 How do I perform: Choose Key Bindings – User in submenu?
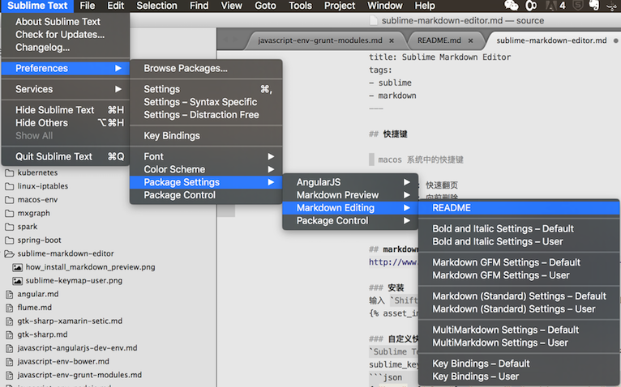point(475,376)
